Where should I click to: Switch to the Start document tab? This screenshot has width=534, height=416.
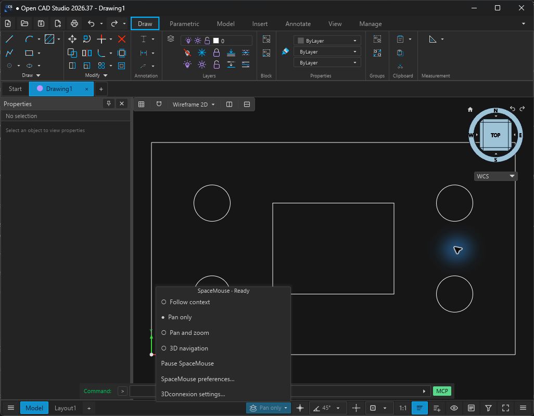[15, 89]
